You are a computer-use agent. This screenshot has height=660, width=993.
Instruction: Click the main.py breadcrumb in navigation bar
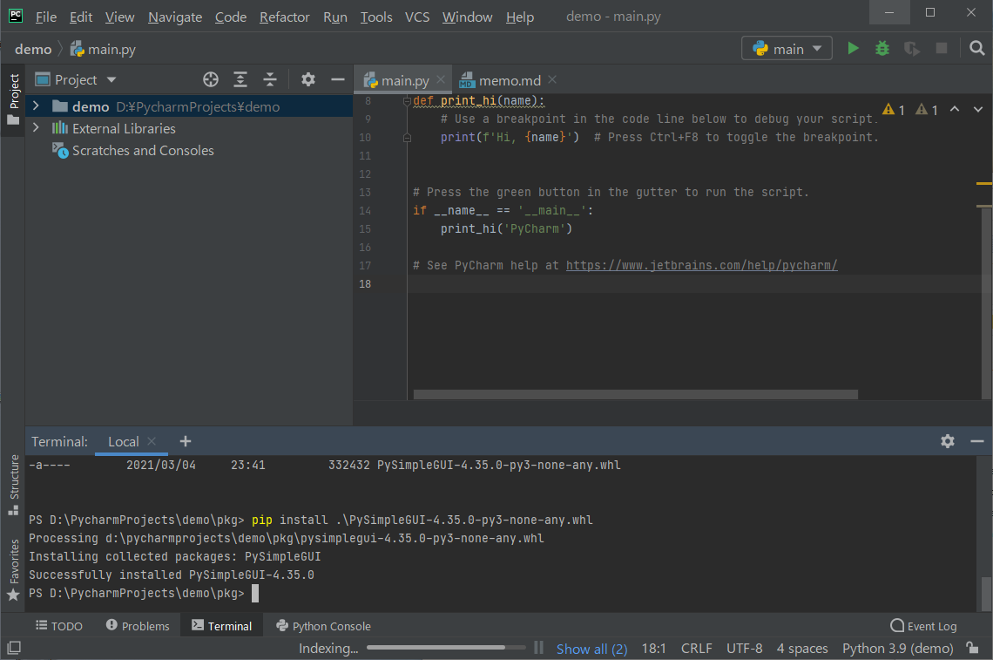(103, 49)
